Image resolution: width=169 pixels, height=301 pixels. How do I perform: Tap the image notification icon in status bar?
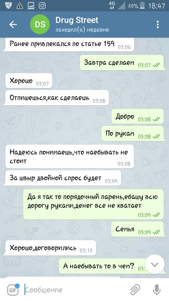point(31,6)
